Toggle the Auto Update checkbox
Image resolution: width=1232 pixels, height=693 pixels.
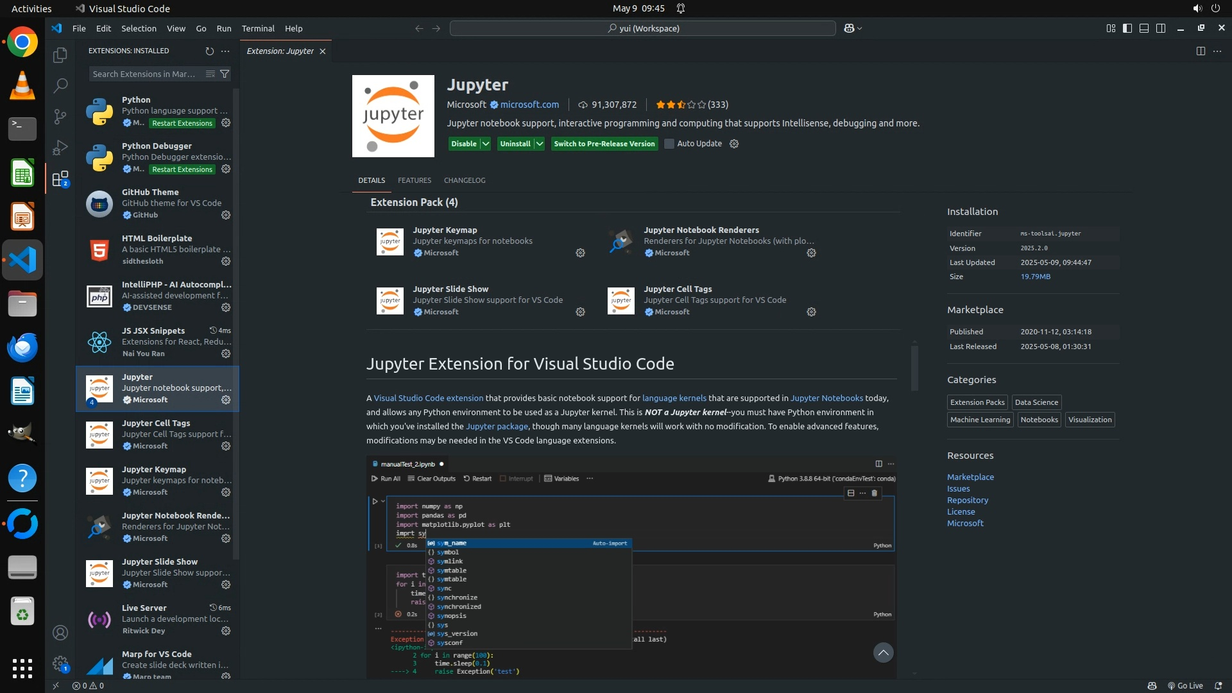pos(669,144)
